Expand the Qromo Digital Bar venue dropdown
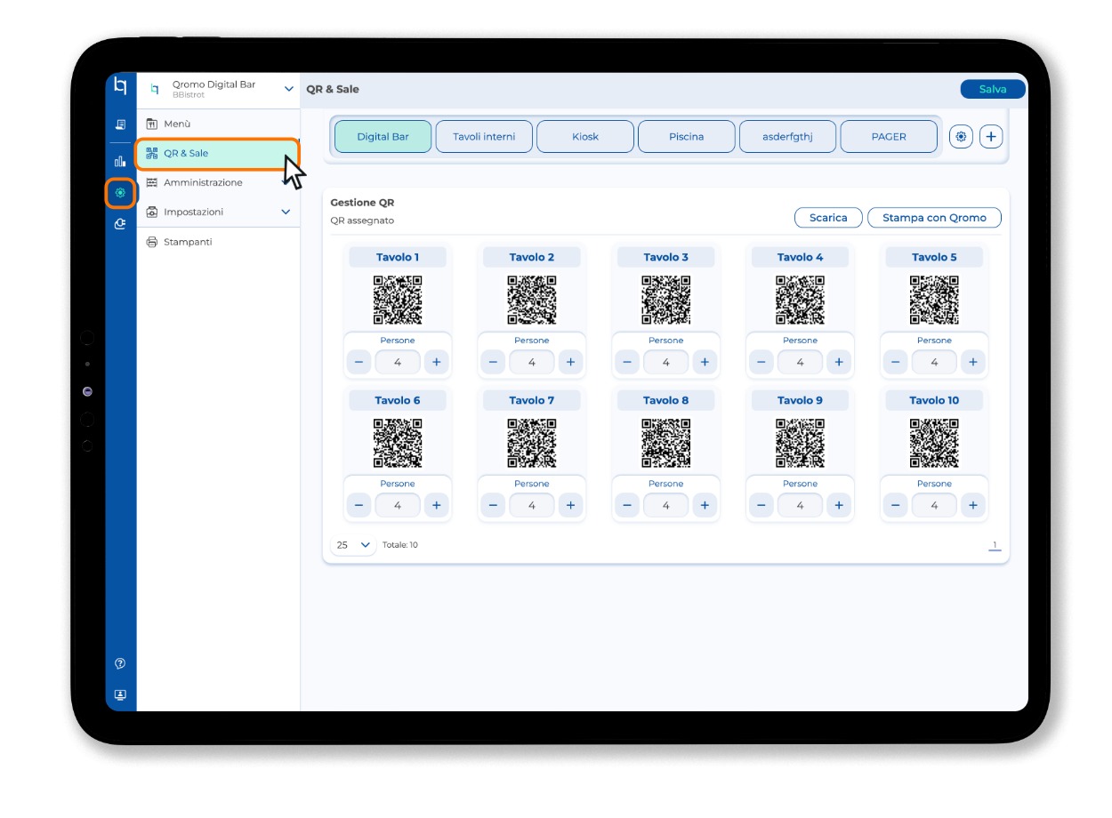The width and height of the screenshot is (1112, 818). (x=288, y=89)
